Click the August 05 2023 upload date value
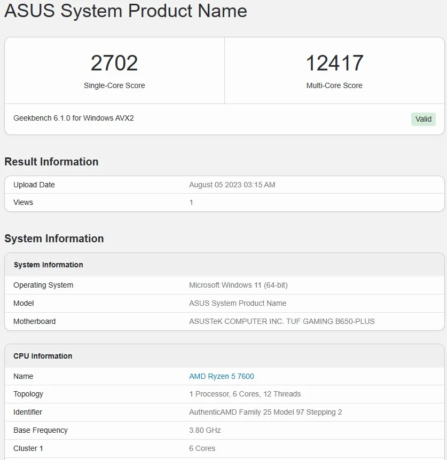Viewport: 447px width, 460px height. coord(232,185)
